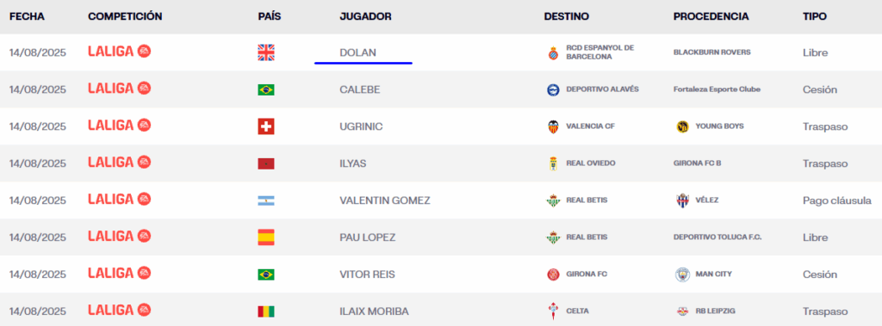Click the Switzerland flag next to Ugrinic
The image size is (882, 326).
click(266, 127)
